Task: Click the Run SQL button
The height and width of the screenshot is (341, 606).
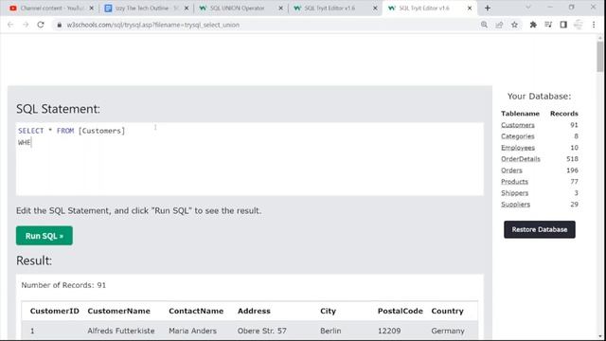Action: (x=45, y=236)
